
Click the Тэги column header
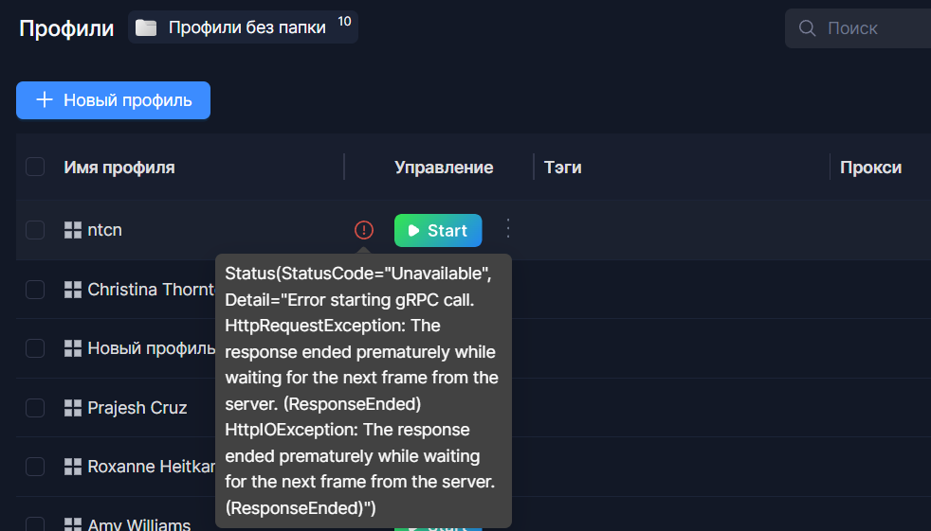563,168
